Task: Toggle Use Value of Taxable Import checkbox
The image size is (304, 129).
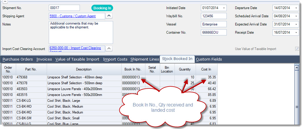Action: point(297,49)
